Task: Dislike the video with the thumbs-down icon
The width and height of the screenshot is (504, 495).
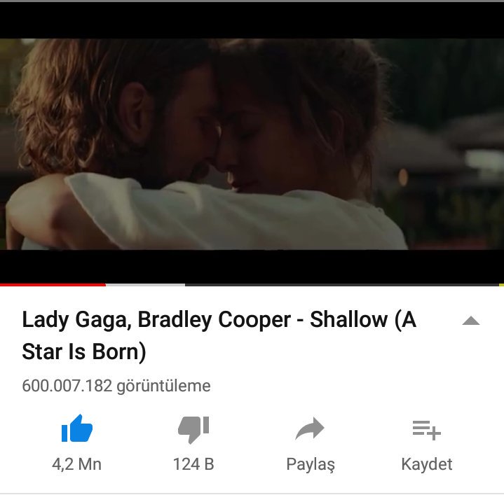Action: coord(193,429)
